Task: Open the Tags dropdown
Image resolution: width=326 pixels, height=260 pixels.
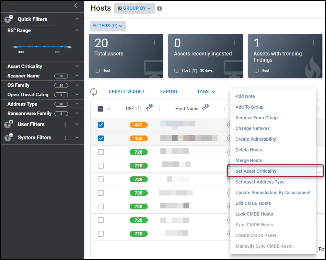Action: click(206, 91)
